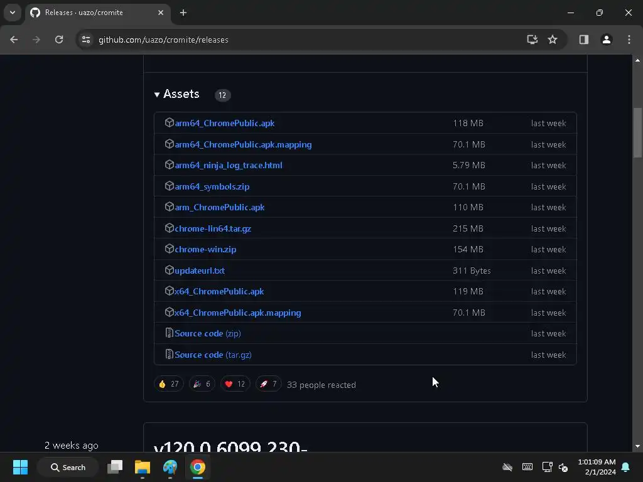The image size is (643, 482).
Task: Click '215 MB' size of chrome-lin64.tar.gz
Action: pyautogui.click(x=468, y=228)
